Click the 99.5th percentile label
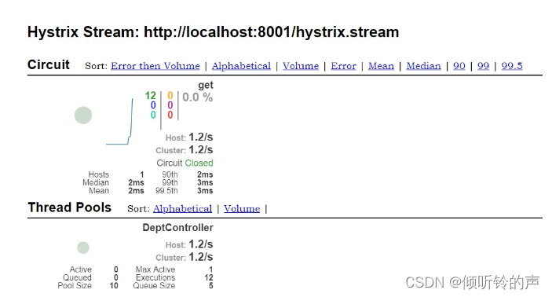The image size is (552, 297). coord(166,191)
